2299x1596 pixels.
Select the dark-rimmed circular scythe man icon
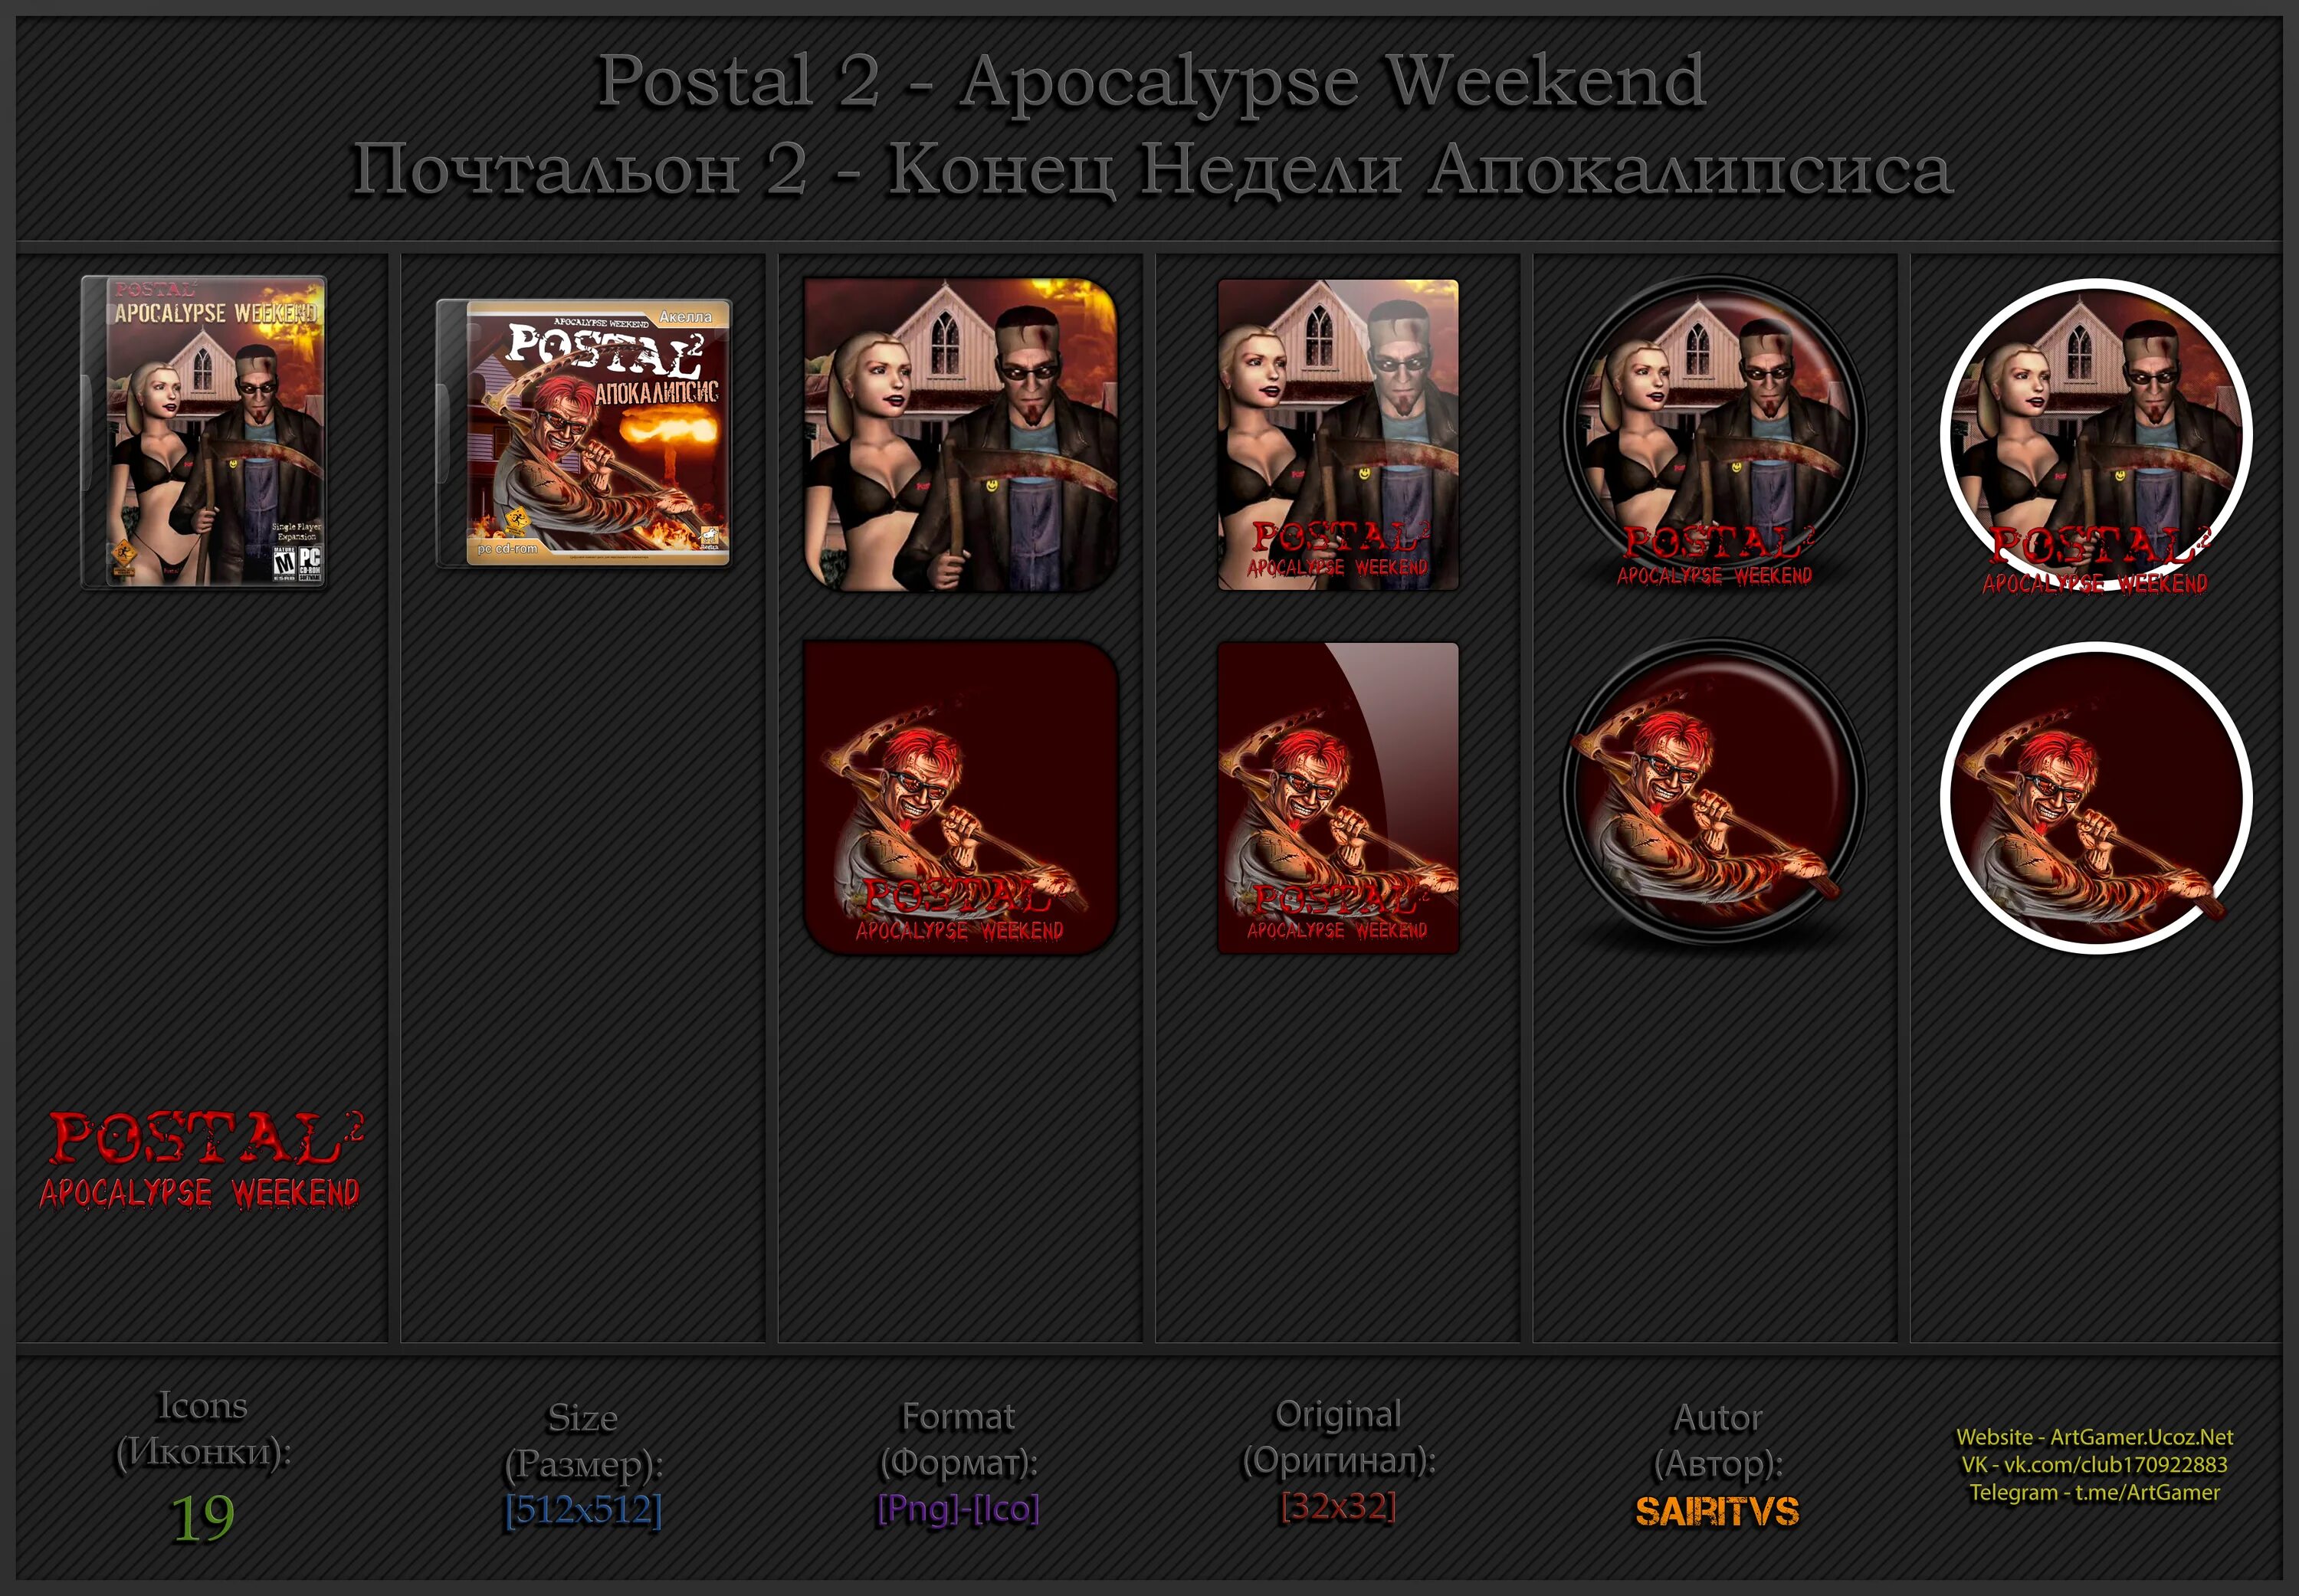[1714, 795]
